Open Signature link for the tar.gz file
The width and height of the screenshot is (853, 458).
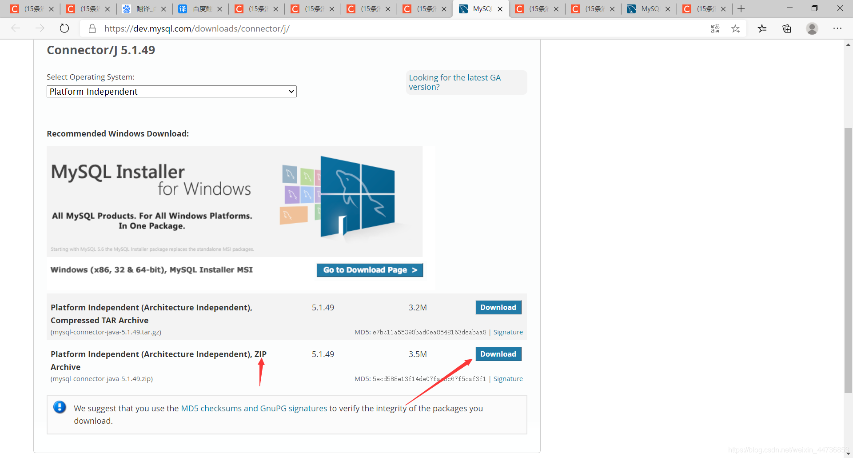[508, 332]
